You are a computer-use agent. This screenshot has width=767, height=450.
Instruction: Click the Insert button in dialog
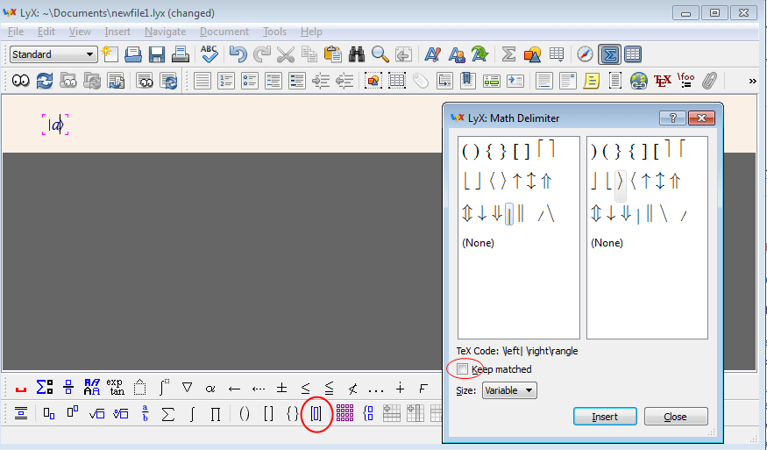[605, 416]
